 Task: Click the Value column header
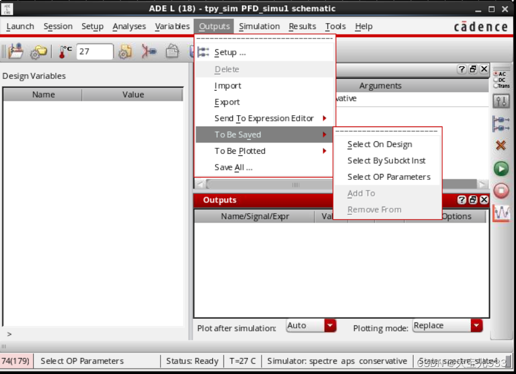click(133, 94)
